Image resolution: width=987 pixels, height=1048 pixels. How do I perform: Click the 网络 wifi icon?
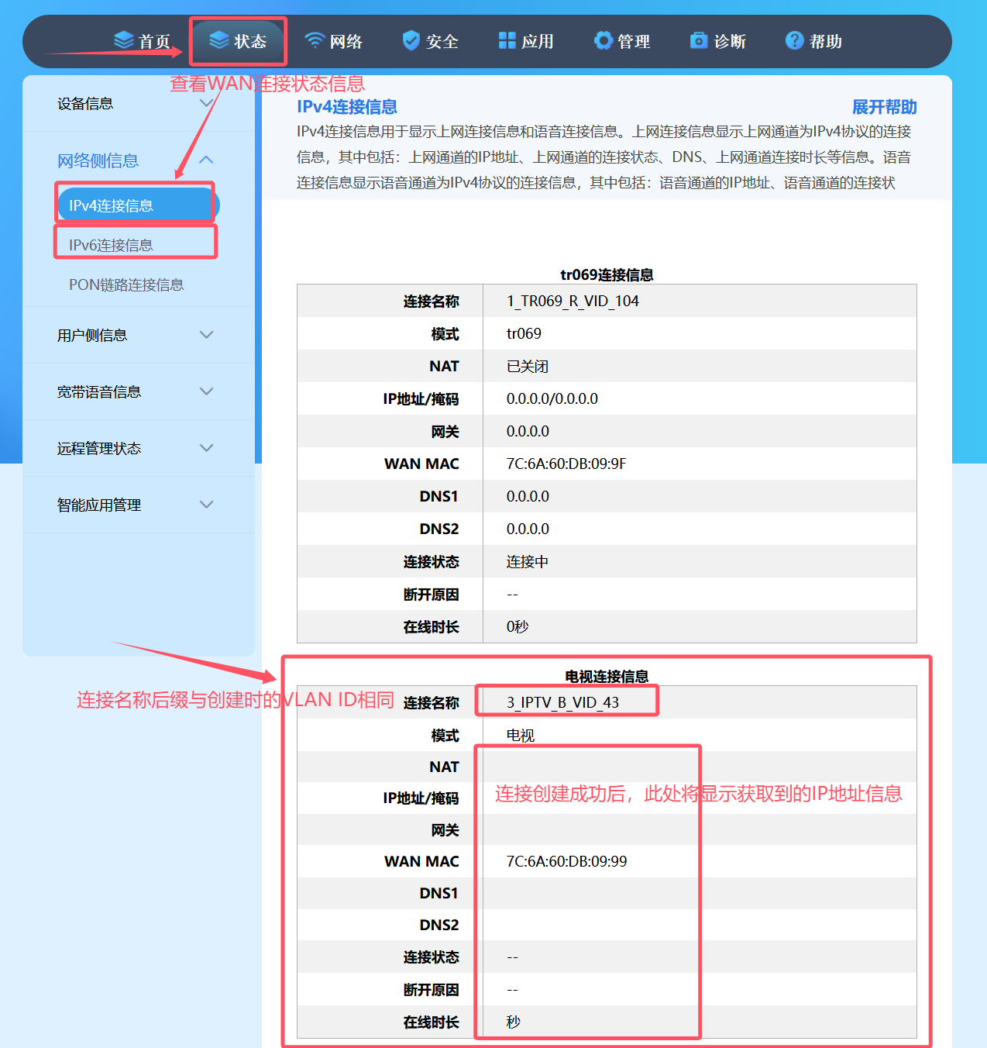[x=315, y=40]
